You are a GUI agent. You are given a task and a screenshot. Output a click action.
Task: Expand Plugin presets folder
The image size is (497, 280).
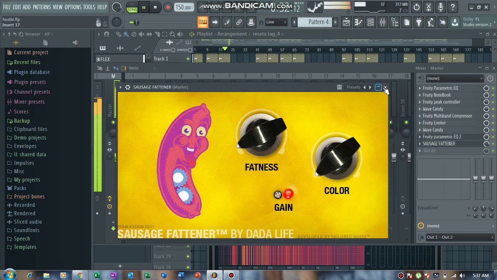30,82
